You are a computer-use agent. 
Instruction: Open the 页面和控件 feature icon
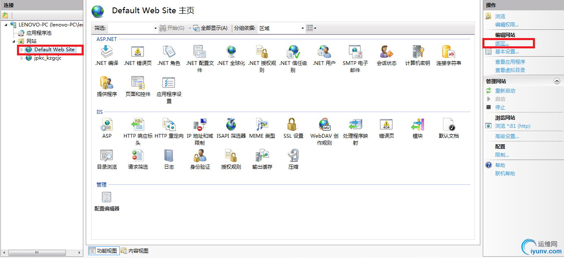pyautogui.click(x=138, y=83)
